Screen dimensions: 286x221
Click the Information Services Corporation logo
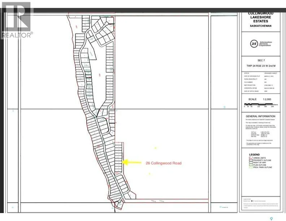[x=261, y=44]
